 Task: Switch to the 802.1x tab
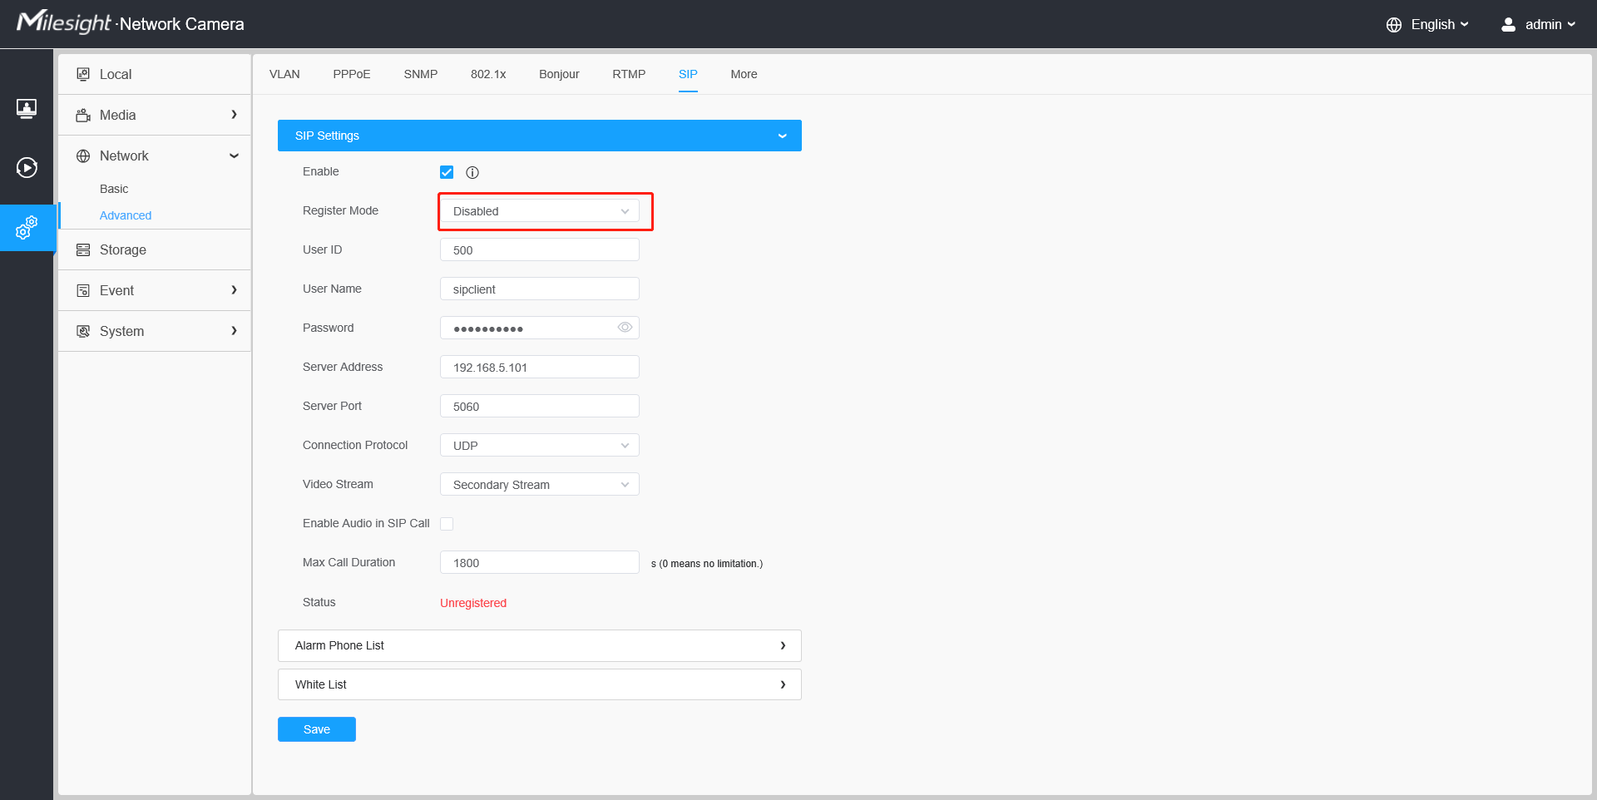point(488,74)
